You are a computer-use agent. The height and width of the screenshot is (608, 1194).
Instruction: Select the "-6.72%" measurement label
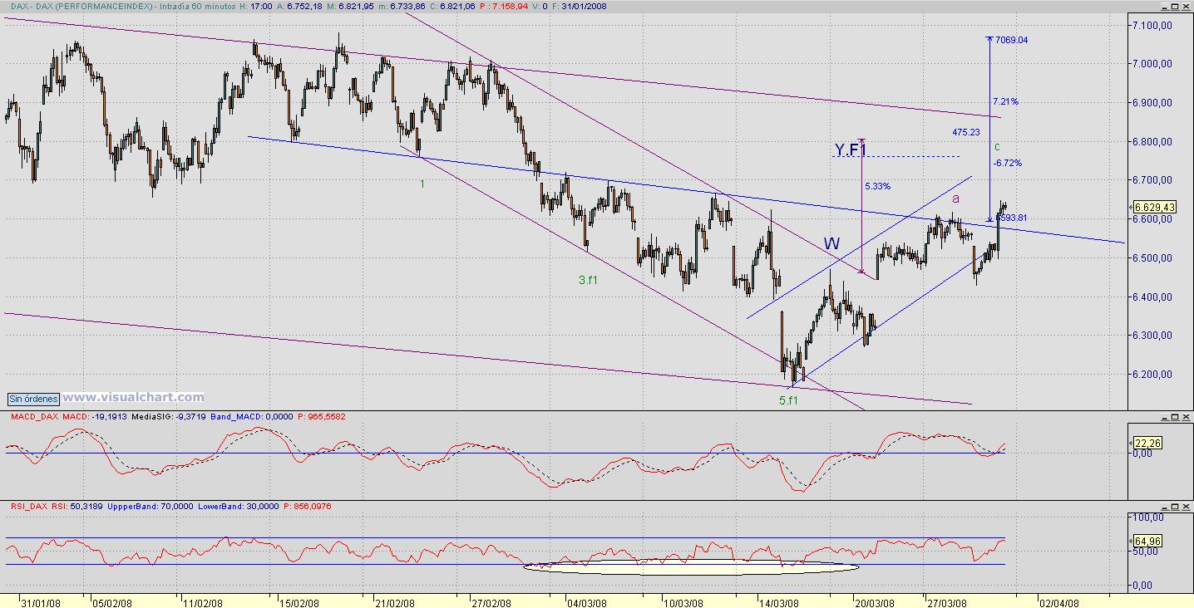(x=1006, y=163)
